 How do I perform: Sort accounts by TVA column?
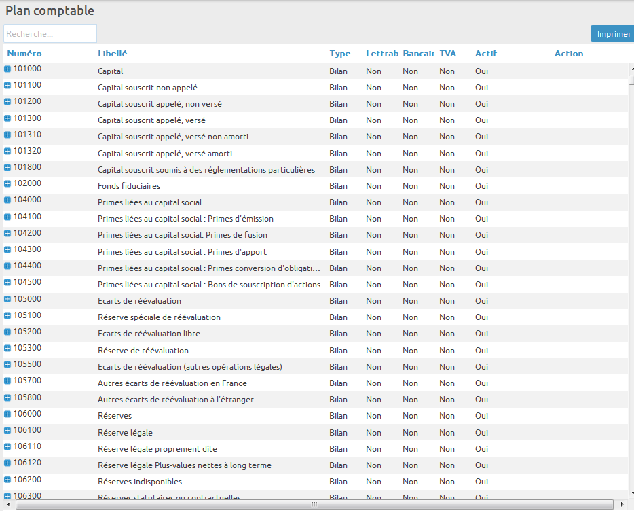(447, 53)
